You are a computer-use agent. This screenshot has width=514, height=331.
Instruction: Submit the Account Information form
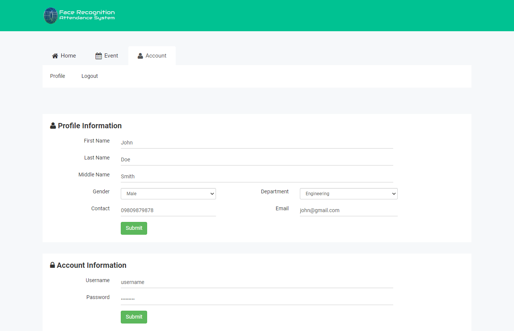click(134, 317)
